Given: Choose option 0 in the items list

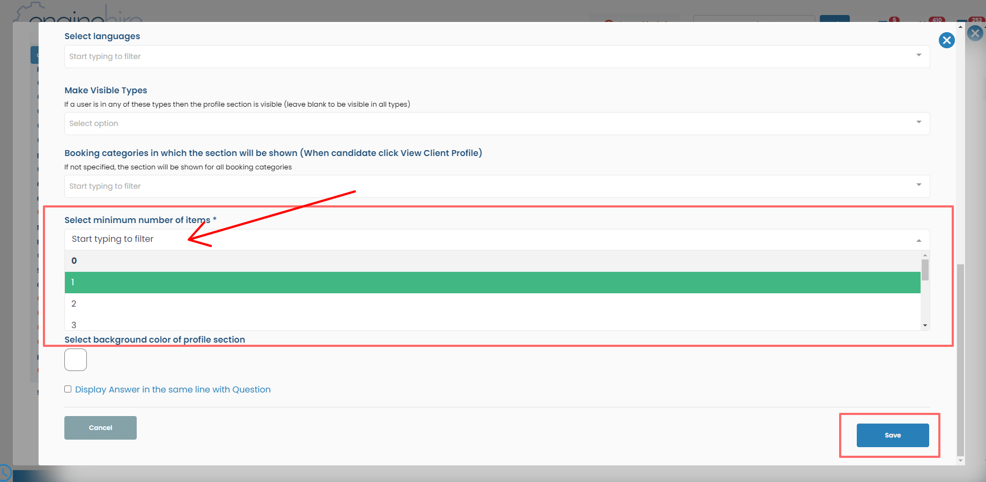Looking at the screenshot, I should tap(493, 261).
